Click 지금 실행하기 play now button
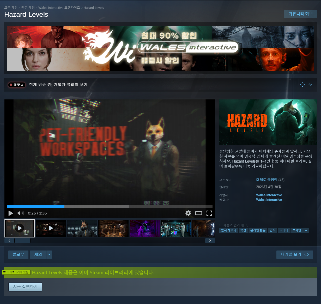 25,287
